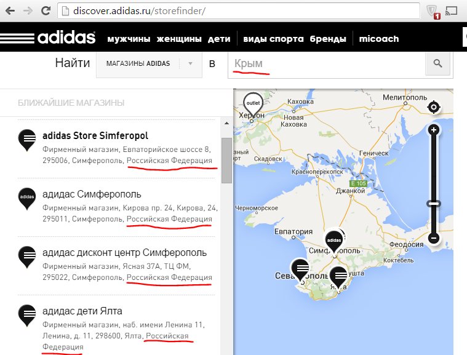Open the мужчины menu
Screen dimensions: 467x355
click(x=129, y=39)
